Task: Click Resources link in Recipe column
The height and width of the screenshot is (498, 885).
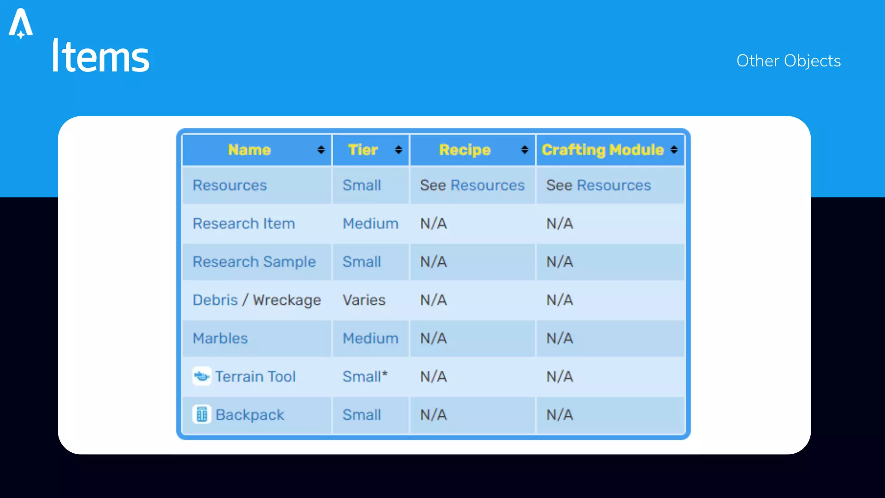Action: tap(487, 185)
